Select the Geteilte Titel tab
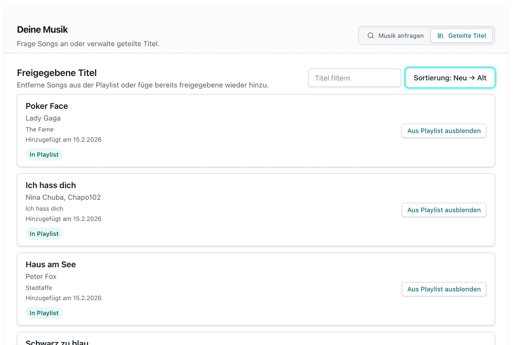This screenshot has height=345, width=513. coord(462,35)
